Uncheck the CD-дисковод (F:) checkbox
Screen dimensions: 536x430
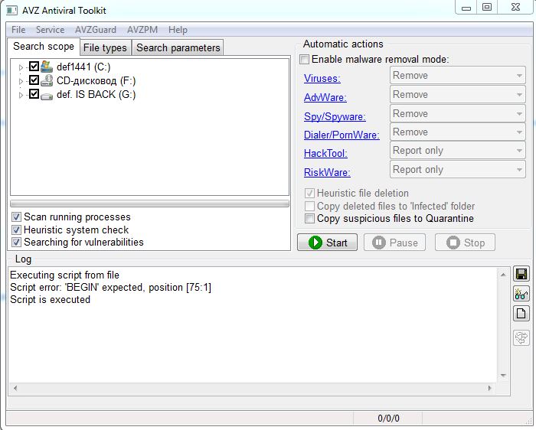coord(34,80)
